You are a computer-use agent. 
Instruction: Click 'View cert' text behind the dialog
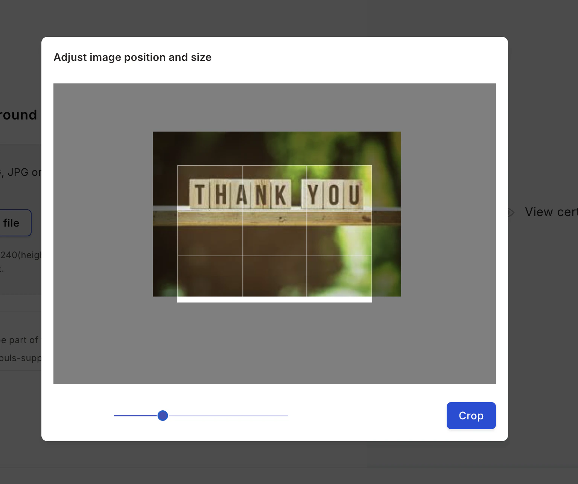click(x=551, y=212)
